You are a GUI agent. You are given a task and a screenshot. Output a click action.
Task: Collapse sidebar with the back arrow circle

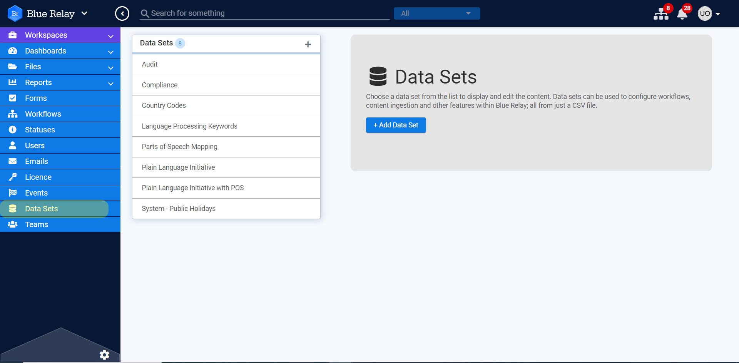pos(122,13)
